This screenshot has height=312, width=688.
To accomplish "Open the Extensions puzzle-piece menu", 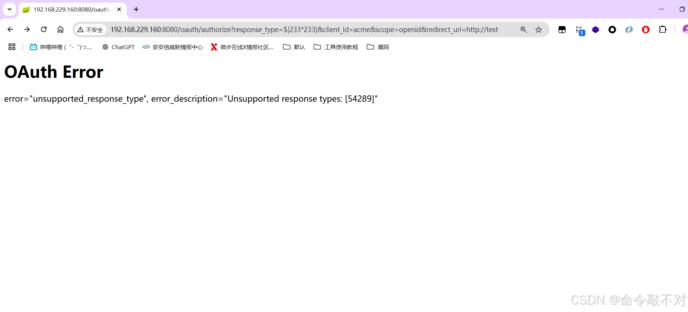I will coord(663,29).
